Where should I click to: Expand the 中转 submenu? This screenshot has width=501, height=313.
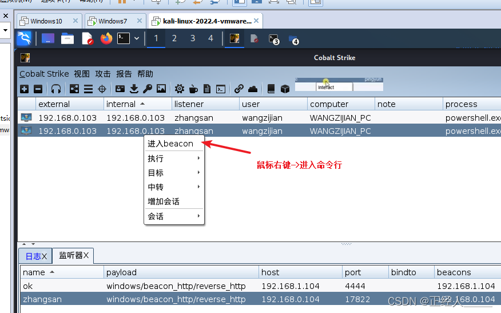(x=174, y=187)
